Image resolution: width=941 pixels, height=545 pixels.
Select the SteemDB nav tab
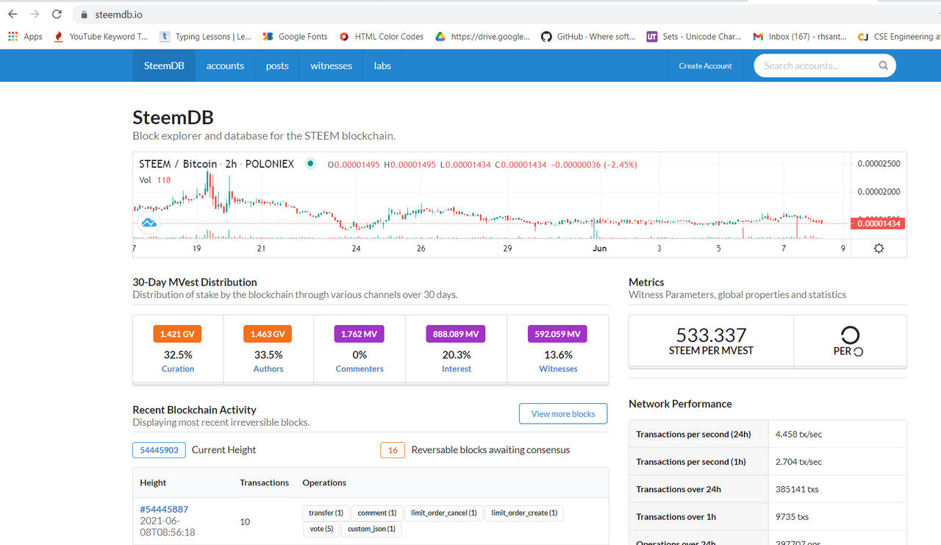(164, 65)
